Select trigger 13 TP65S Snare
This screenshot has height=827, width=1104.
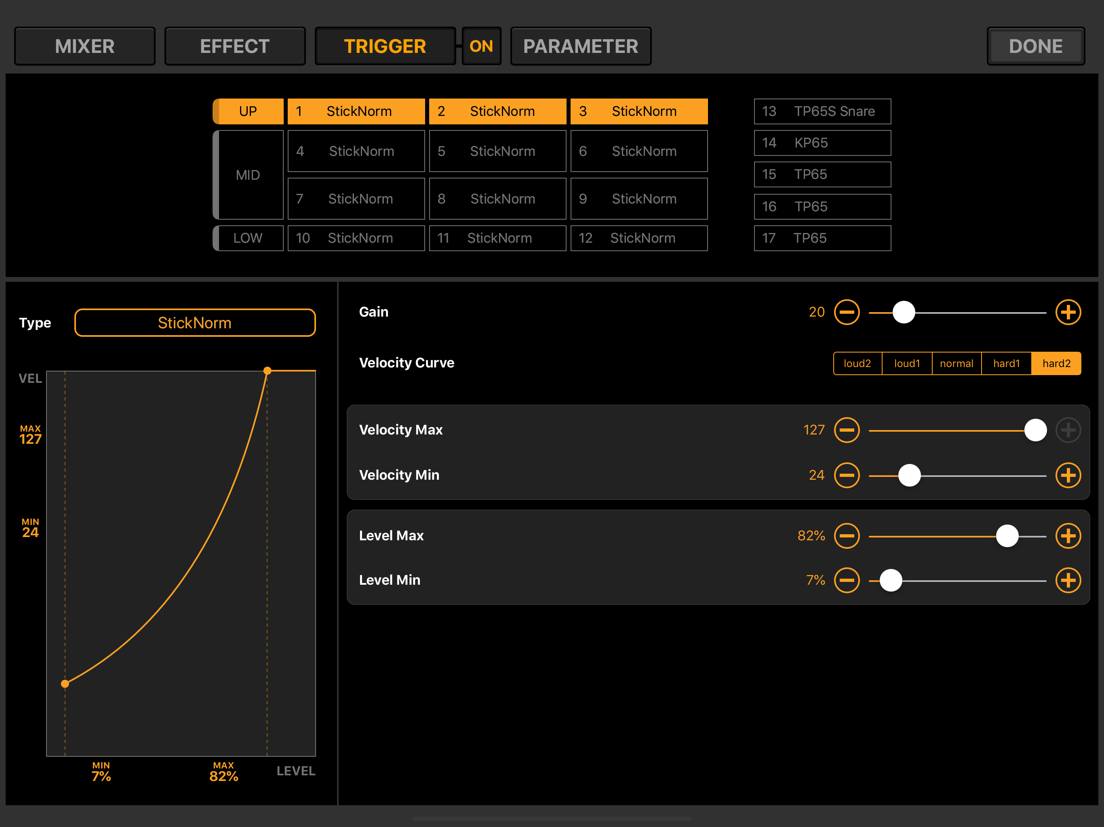(x=822, y=111)
